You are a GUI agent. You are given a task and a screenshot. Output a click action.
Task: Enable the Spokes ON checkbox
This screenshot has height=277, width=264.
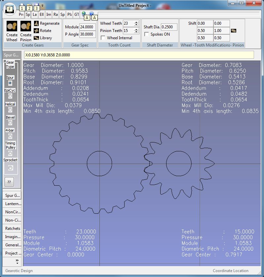pyautogui.click(x=146, y=34)
